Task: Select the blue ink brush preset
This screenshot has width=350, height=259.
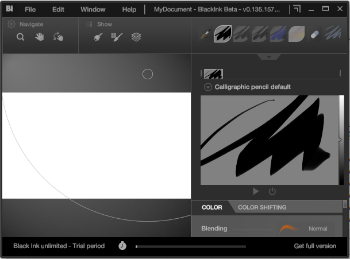Action: (x=278, y=34)
